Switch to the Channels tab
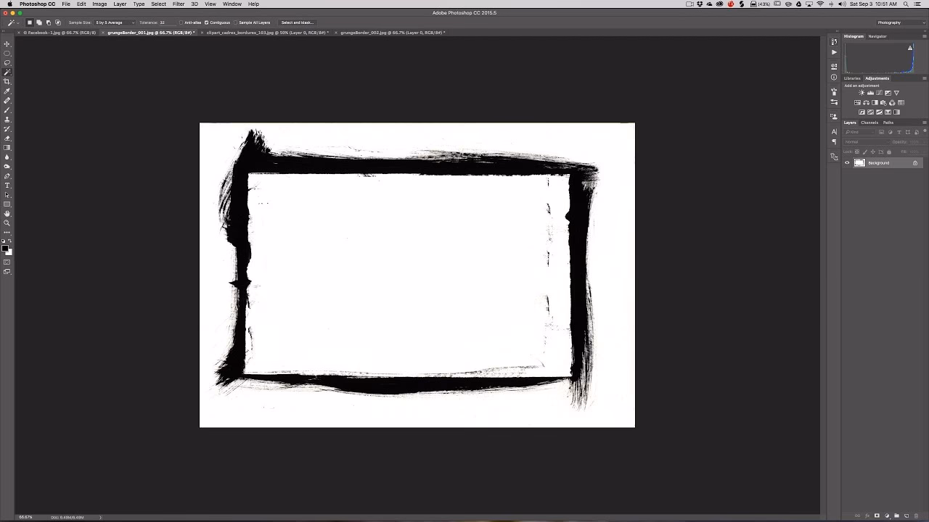Viewport: 929px width, 522px height. pos(869,123)
